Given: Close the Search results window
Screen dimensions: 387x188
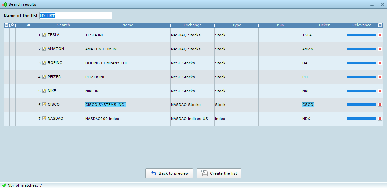Looking at the screenshot, I should point(383,4).
